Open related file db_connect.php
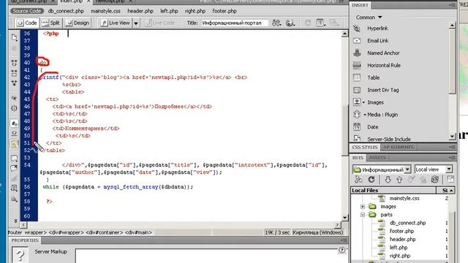The height and width of the screenshot is (263, 468). click(66, 11)
